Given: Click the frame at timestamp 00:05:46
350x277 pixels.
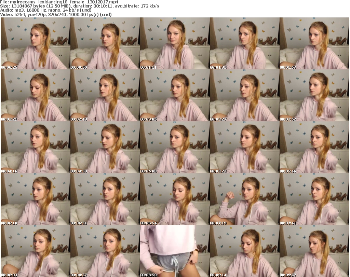Looking at the screenshot, I should (x=314, y=148).
